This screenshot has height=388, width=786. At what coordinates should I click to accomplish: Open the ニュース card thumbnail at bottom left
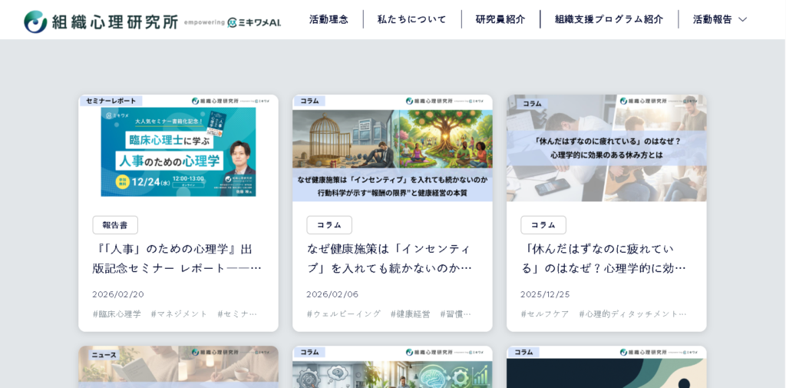178,367
